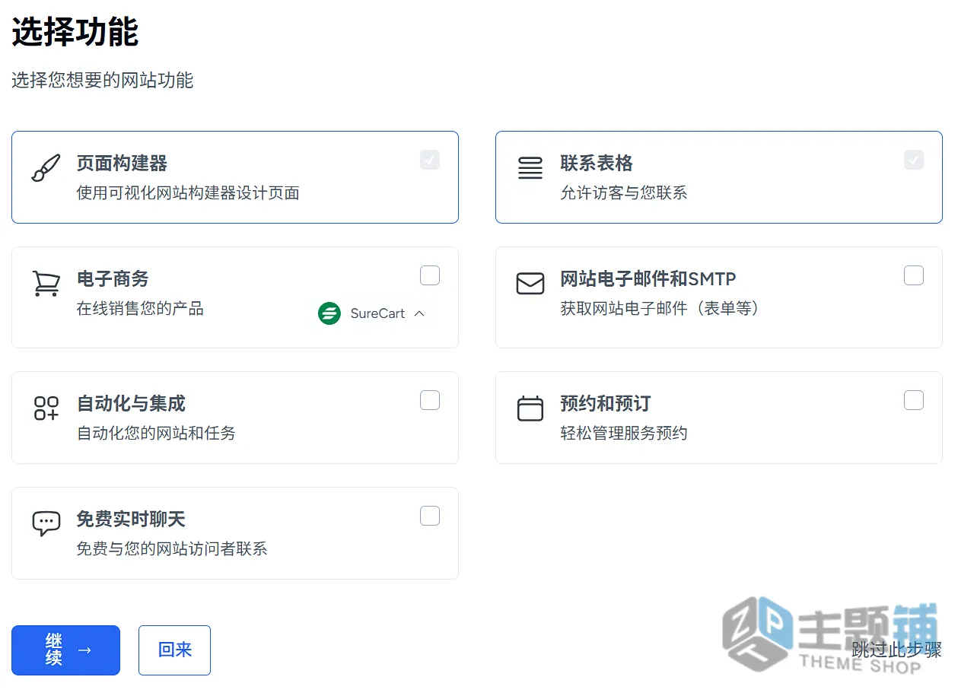958x696 pixels.
Task: Click the SureCart label text
Action: click(377, 313)
